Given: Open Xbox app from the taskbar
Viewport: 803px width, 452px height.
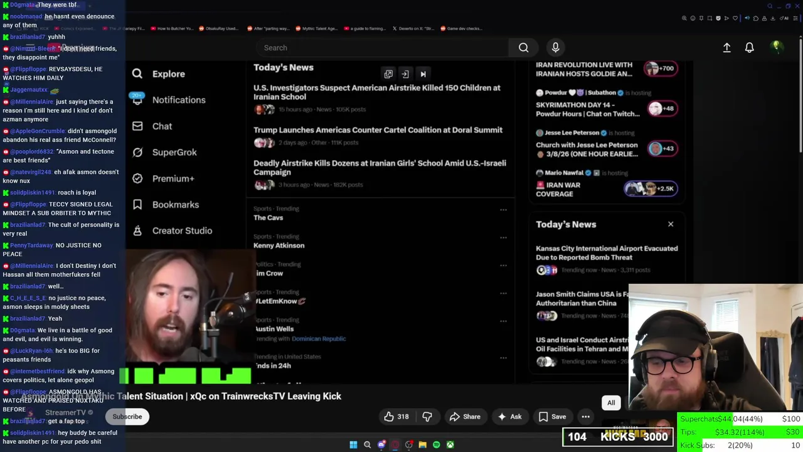Looking at the screenshot, I should [x=450, y=444].
